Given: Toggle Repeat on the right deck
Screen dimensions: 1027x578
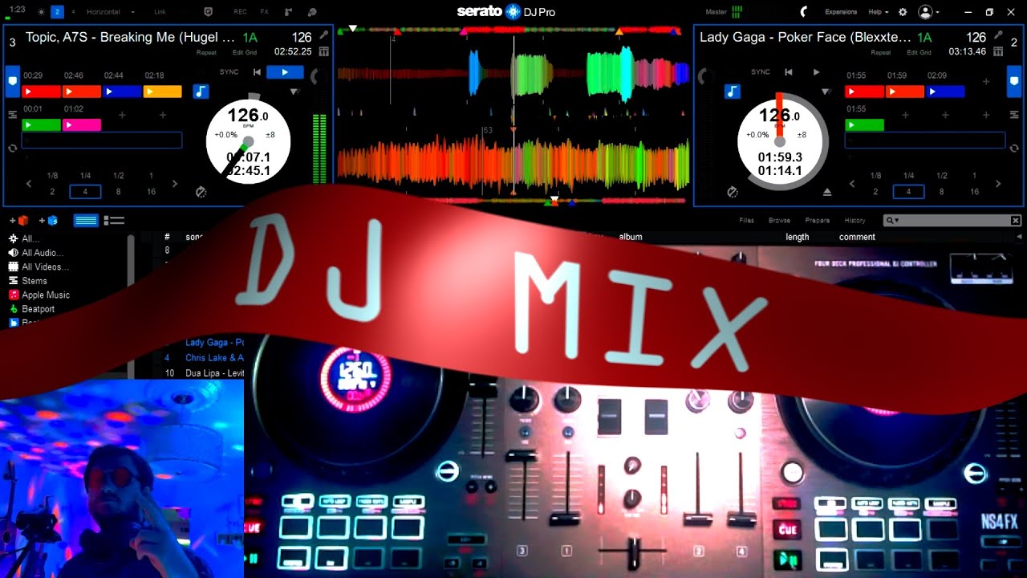Looking at the screenshot, I should point(881,52).
